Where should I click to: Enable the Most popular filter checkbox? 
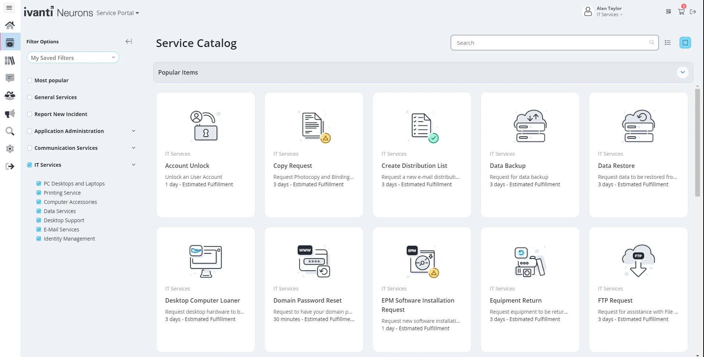(x=30, y=80)
